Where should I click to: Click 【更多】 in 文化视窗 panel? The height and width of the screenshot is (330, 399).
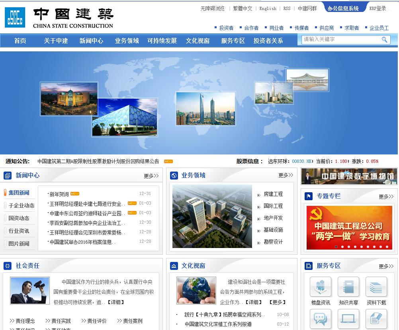(x=278, y=302)
